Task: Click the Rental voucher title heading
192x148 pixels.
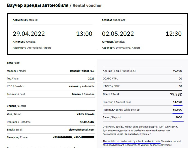Action: point(54,5)
